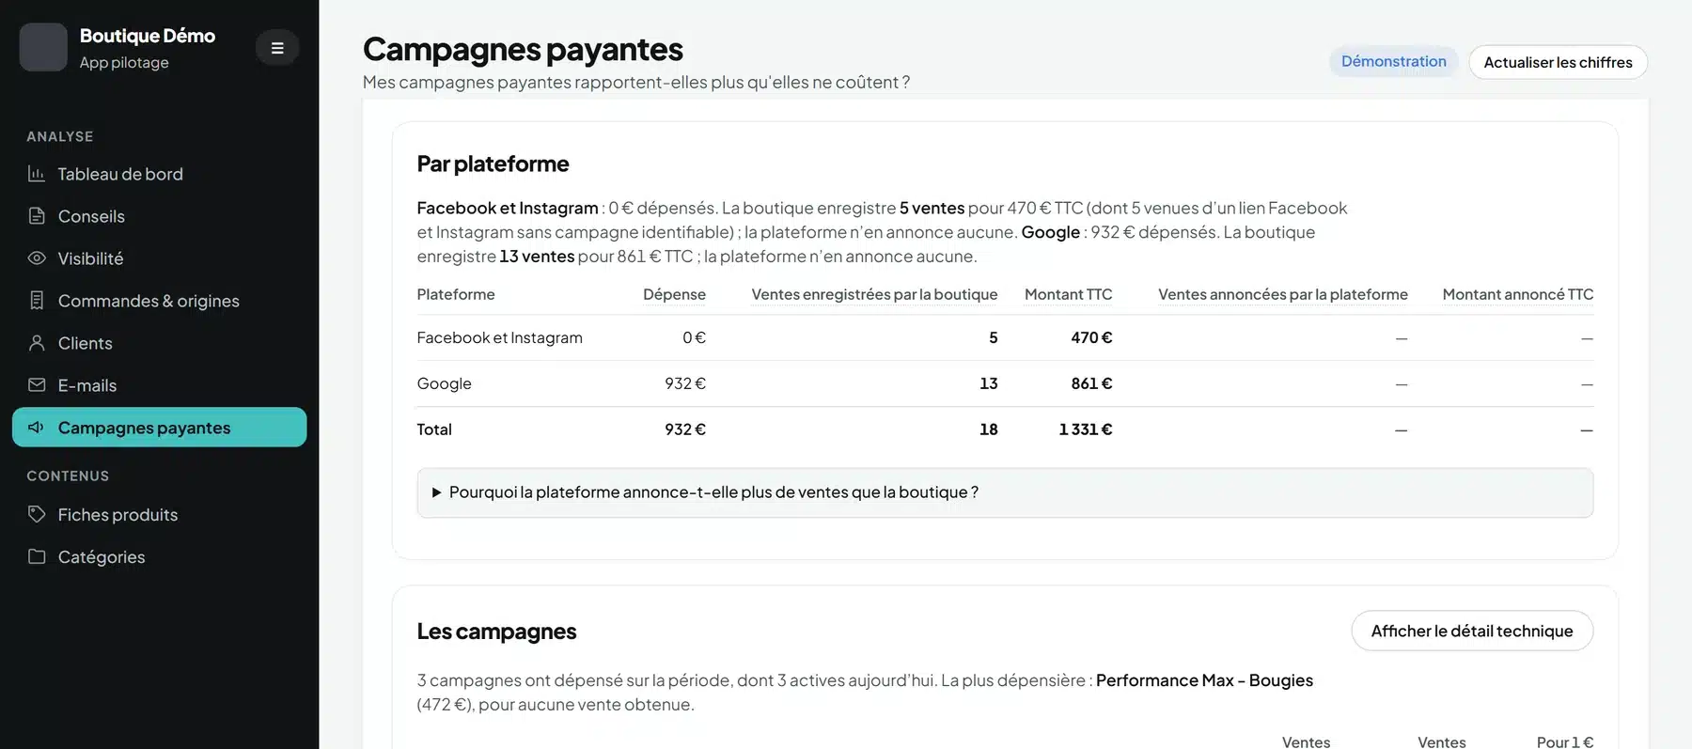Click the Plateforme column header

point(456,294)
